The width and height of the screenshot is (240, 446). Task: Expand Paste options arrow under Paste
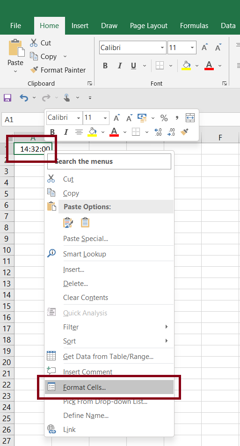(x=15, y=72)
